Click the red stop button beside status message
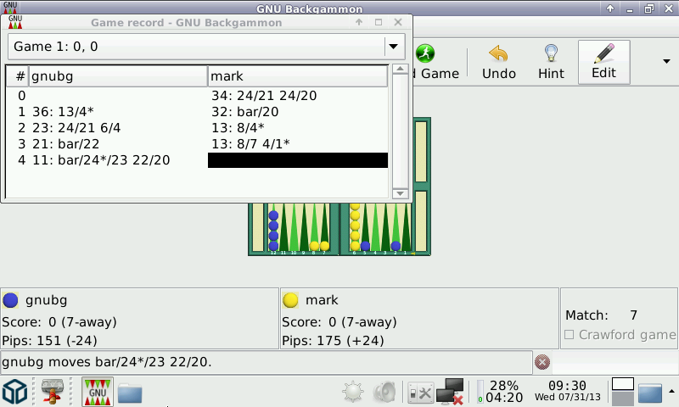Screen dimensions: 679x407 (x=542, y=361)
